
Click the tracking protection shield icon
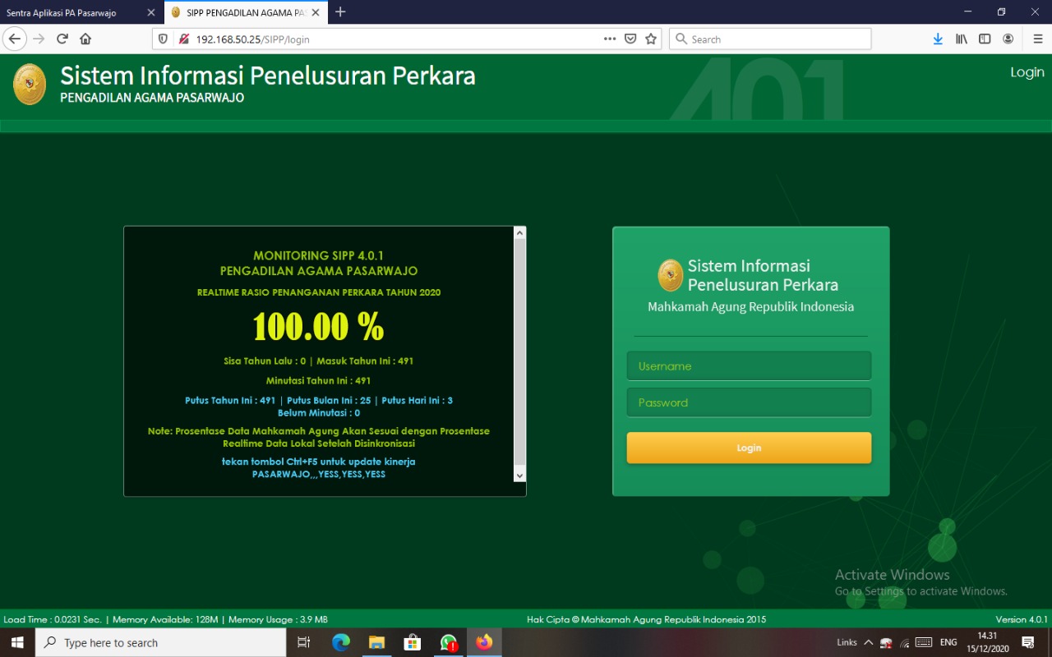163,39
